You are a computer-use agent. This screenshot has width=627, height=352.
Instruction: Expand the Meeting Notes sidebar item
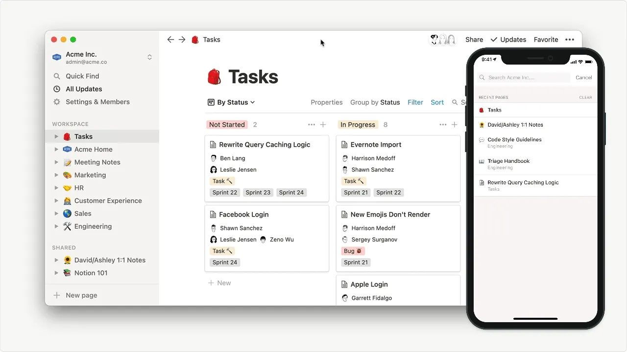56,162
